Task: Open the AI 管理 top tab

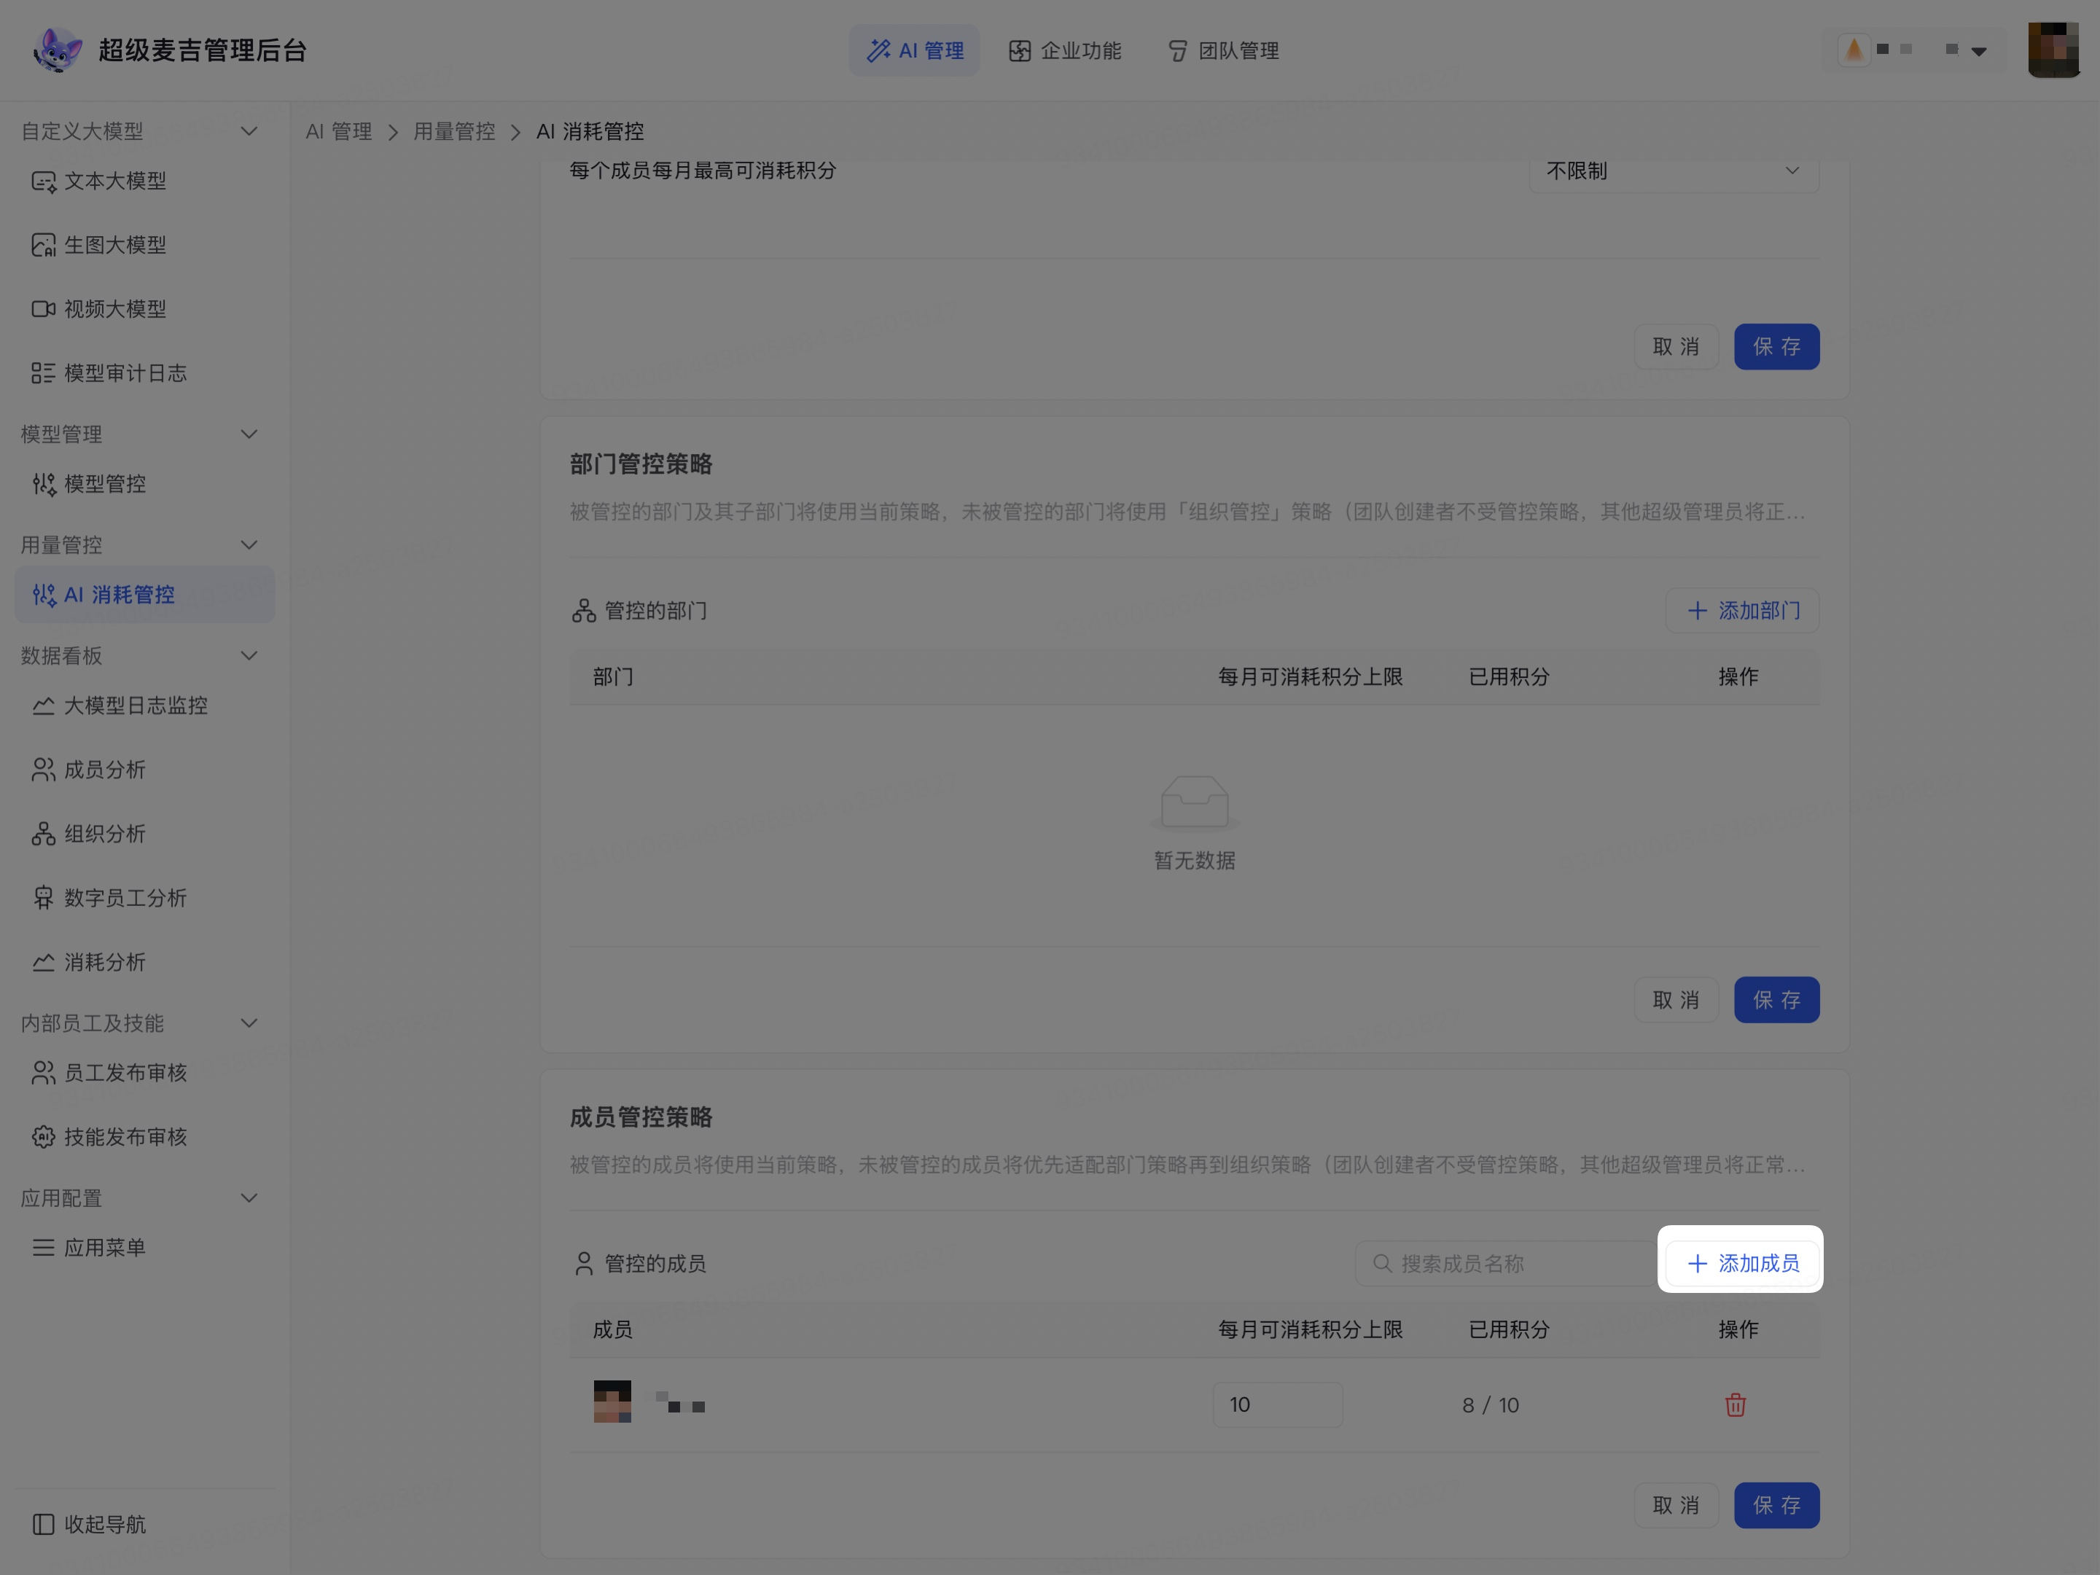Action: point(914,50)
